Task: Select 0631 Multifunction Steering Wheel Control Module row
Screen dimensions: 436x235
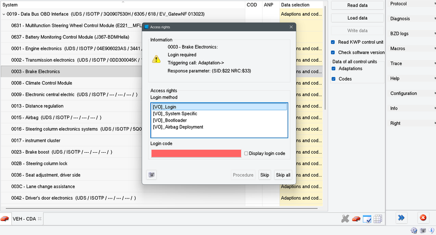Action: [x=71, y=26]
